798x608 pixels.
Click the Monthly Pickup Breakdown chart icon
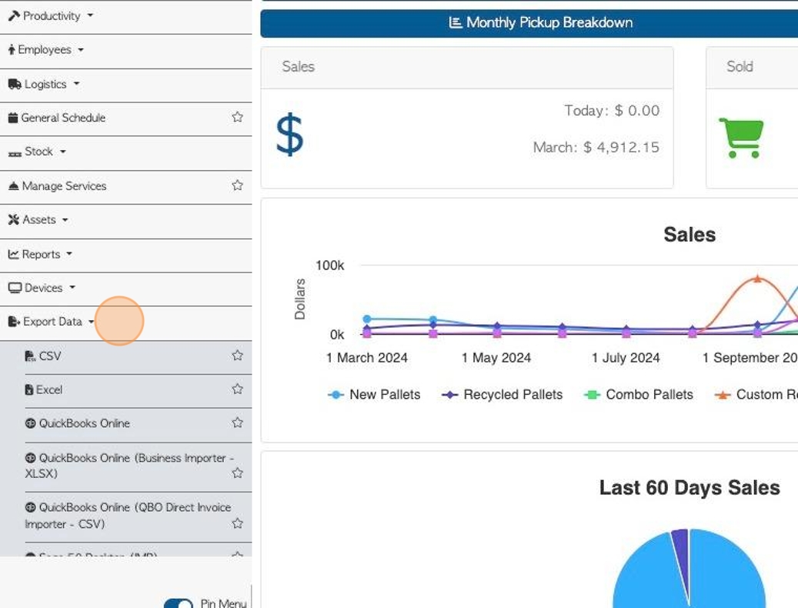[x=455, y=22]
